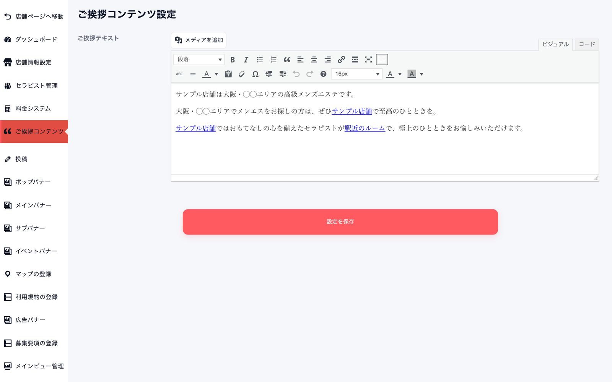Screen dimensions: 612x382
Task: Open the special character (Omega) picker
Action: pos(255,74)
